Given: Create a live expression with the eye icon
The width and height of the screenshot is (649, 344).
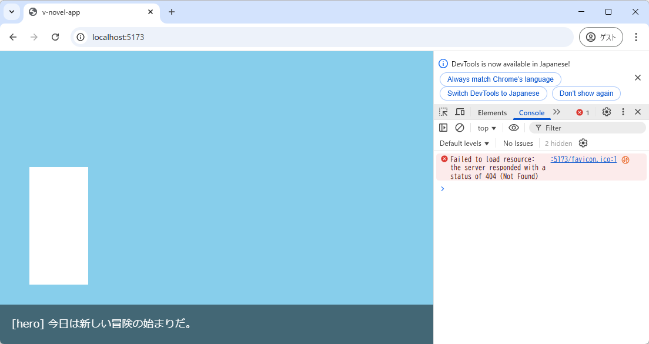Looking at the screenshot, I should pos(514,128).
